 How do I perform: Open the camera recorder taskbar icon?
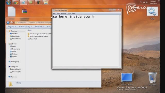38,2
